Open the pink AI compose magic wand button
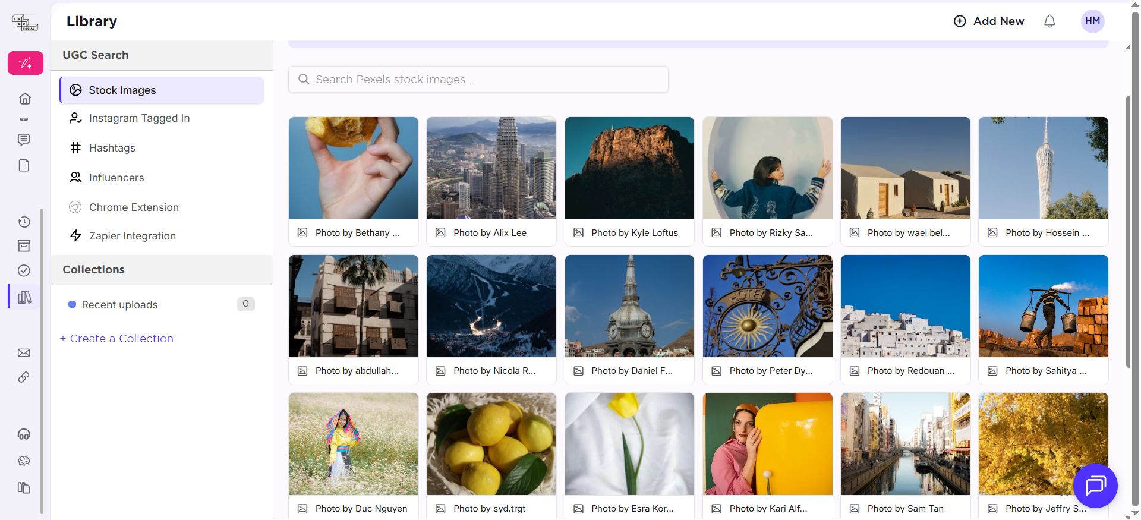 coord(26,63)
